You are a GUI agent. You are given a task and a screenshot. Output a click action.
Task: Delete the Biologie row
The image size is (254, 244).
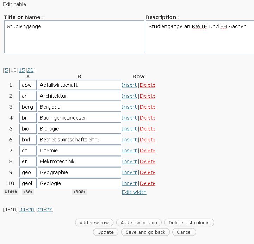(x=148, y=129)
